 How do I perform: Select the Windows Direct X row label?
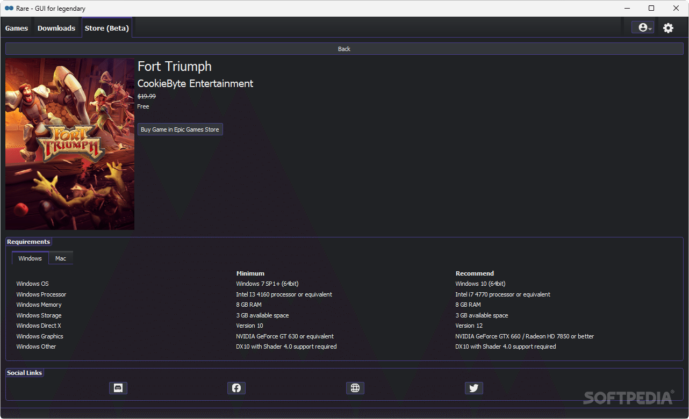pyautogui.click(x=39, y=326)
